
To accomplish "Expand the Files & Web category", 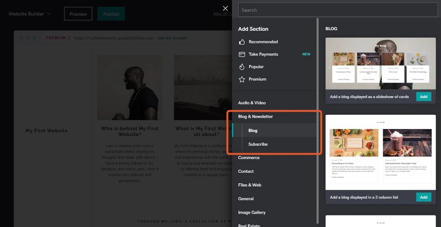I will pyautogui.click(x=249, y=185).
